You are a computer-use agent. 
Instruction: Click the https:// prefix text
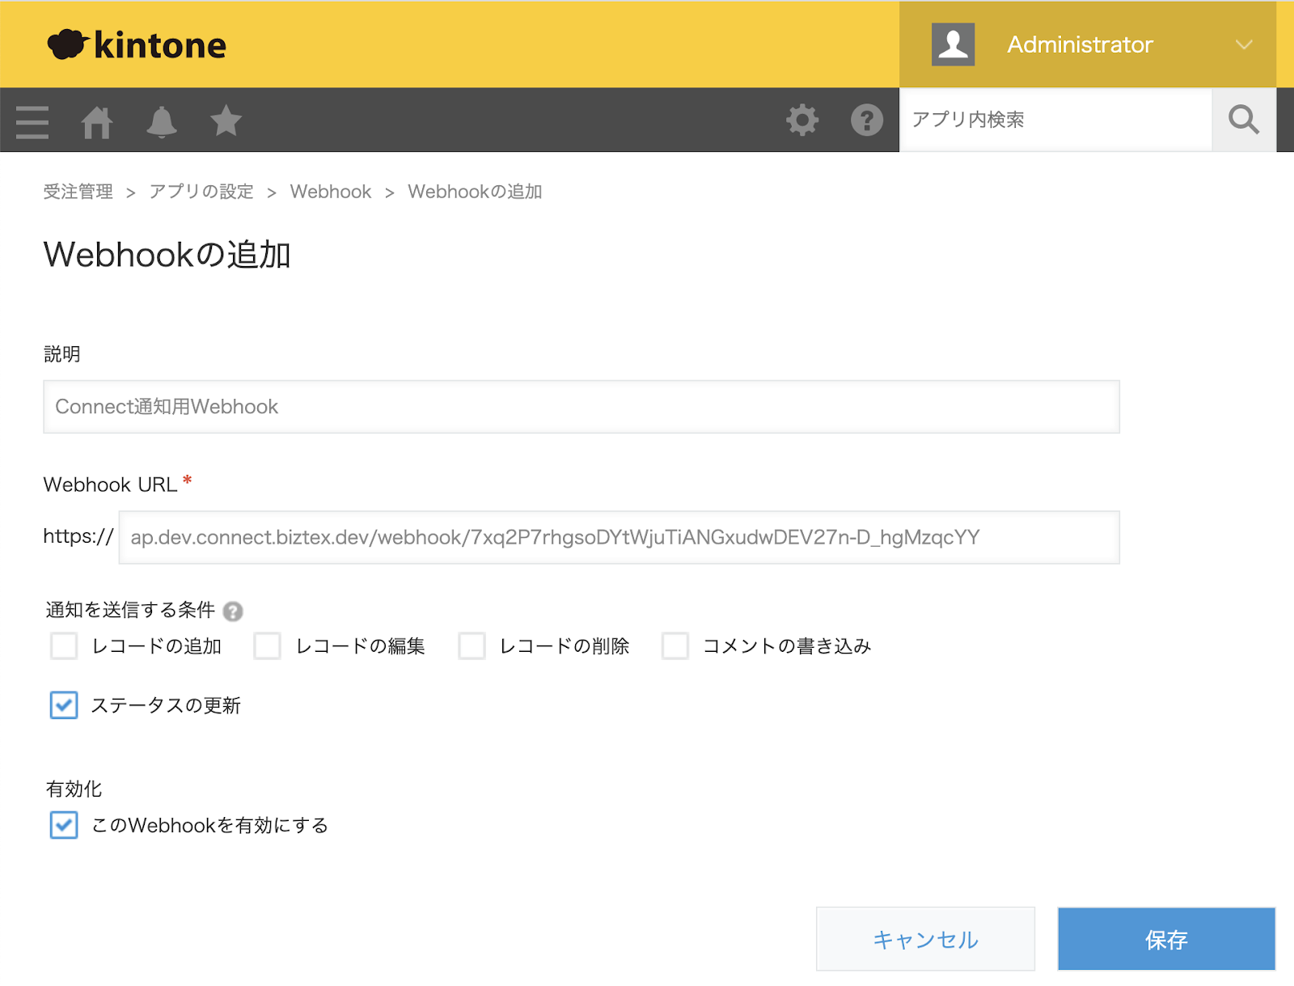[78, 536]
